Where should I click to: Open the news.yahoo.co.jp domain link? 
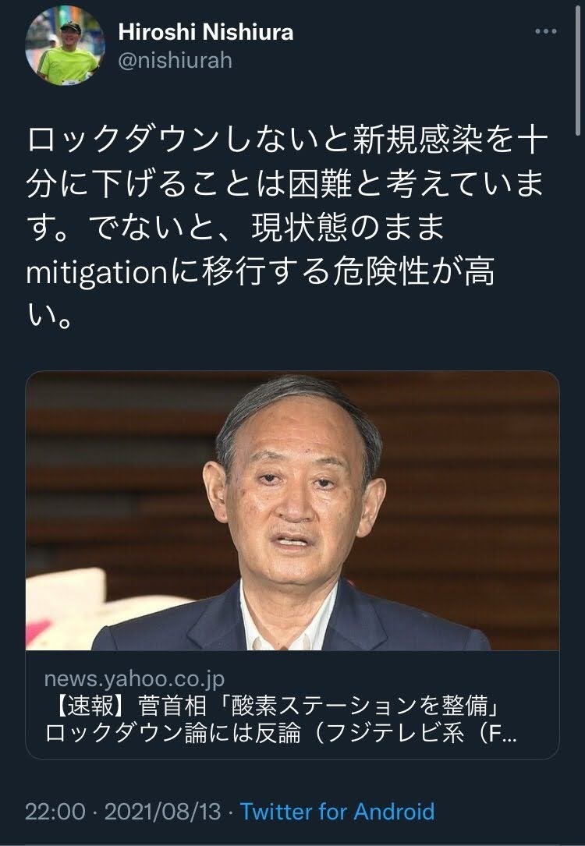pyautogui.click(x=134, y=679)
